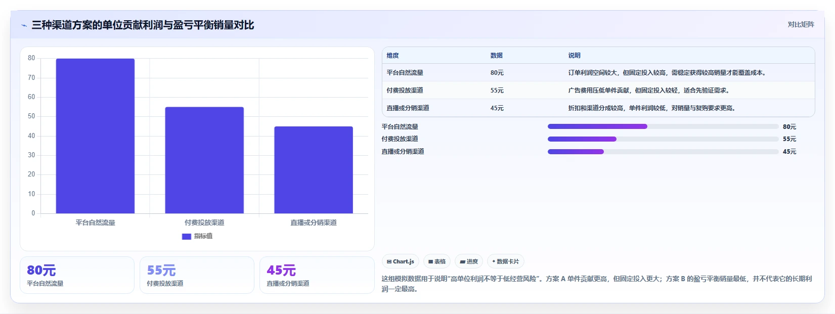Click the panel title 三种渠道方案的单位贡献利润

(x=143, y=25)
